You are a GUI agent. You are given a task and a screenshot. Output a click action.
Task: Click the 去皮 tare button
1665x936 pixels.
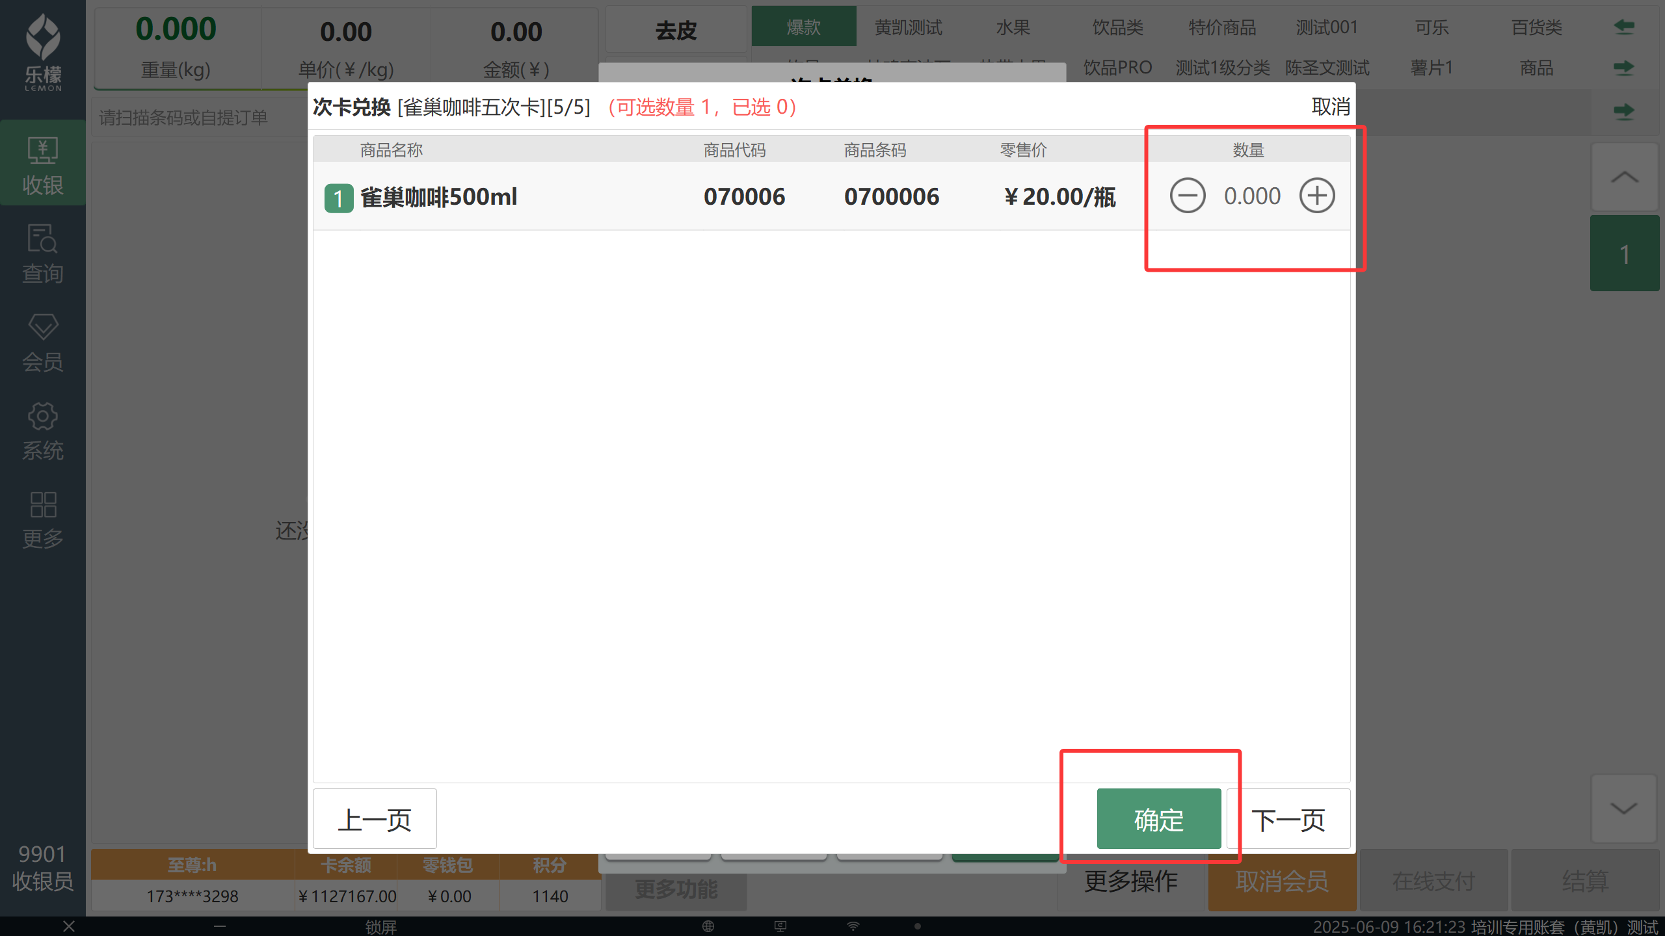(x=676, y=30)
